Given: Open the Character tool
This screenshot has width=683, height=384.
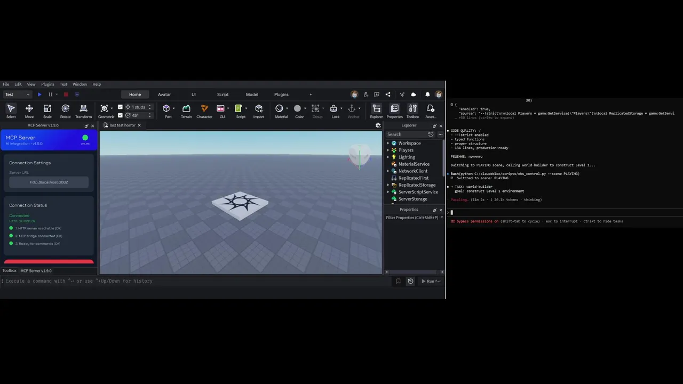Looking at the screenshot, I should pyautogui.click(x=204, y=111).
